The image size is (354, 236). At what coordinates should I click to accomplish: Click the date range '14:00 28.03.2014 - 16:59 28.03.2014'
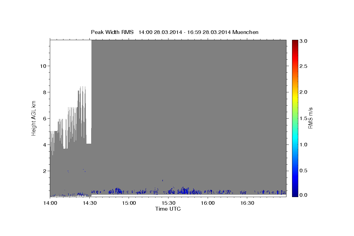(x=185, y=32)
